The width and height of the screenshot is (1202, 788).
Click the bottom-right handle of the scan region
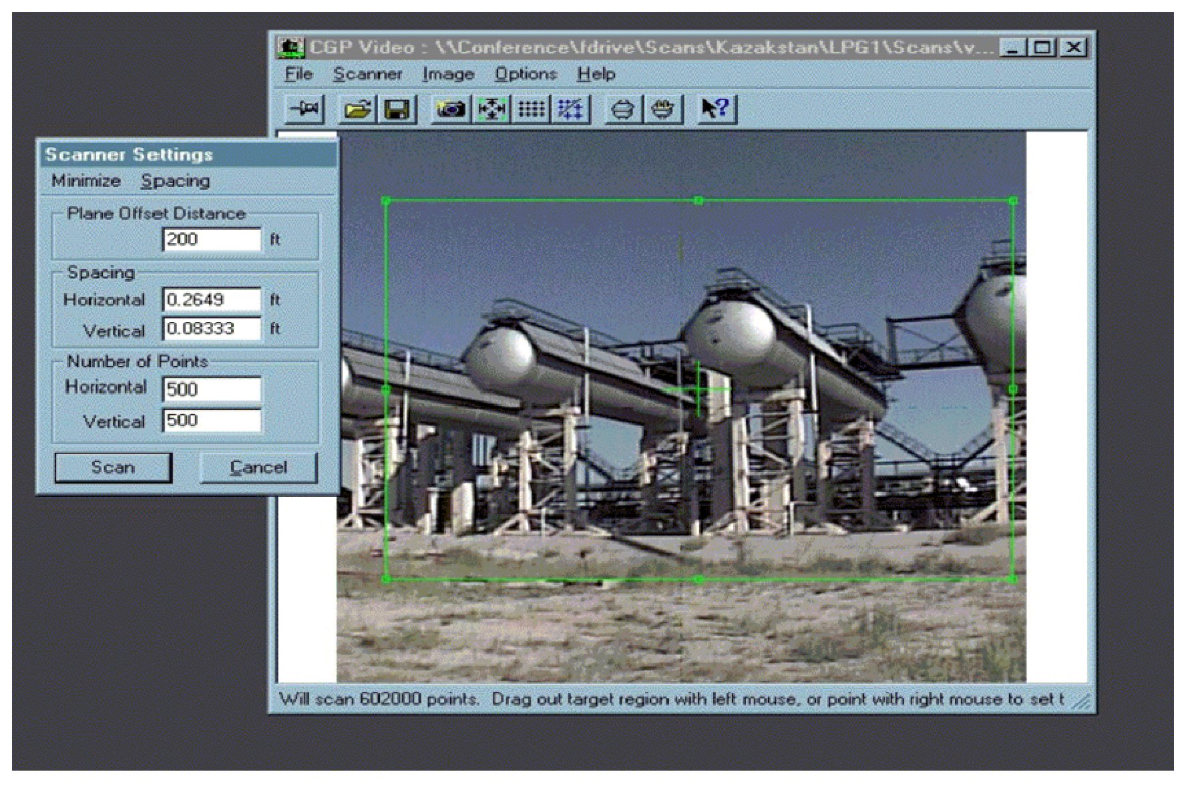tap(1013, 579)
